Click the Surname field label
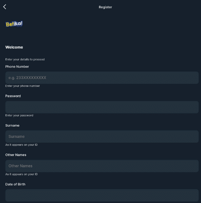The width and height of the screenshot is (201, 203). tap(12, 125)
